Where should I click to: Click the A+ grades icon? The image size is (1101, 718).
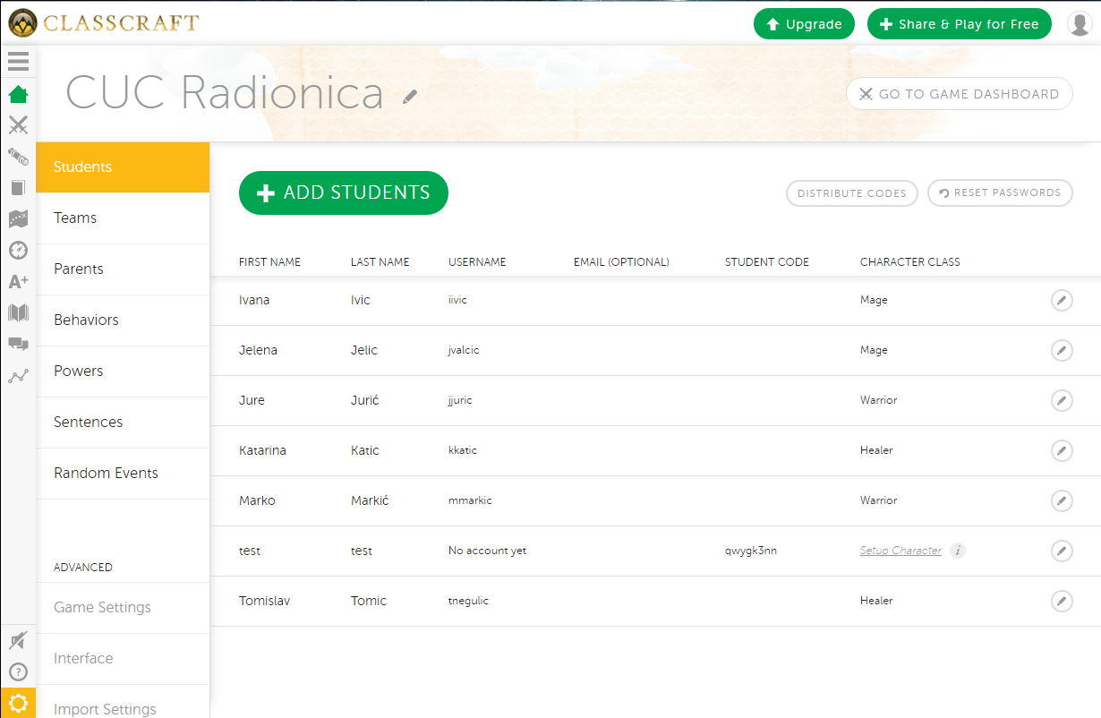pyautogui.click(x=18, y=281)
